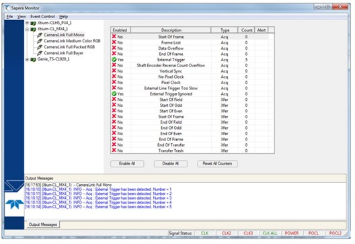
Task: Click the Enable All button
Action: coord(127,163)
